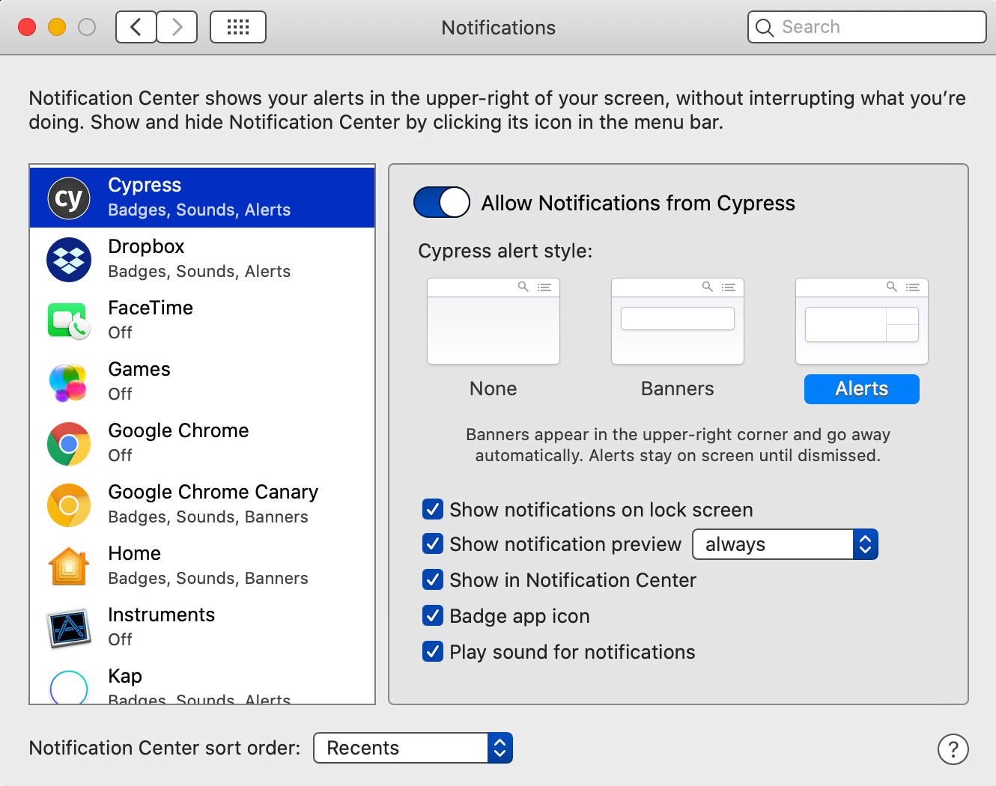
Task: Uncheck Badge app icon
Action: click(x=433, y=615)
